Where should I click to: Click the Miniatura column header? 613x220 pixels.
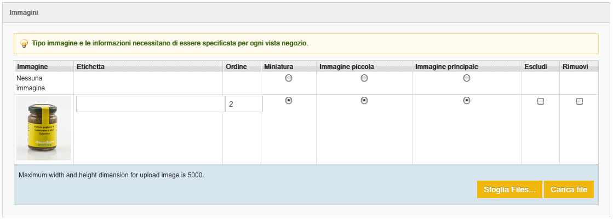[x=279, y=67]
